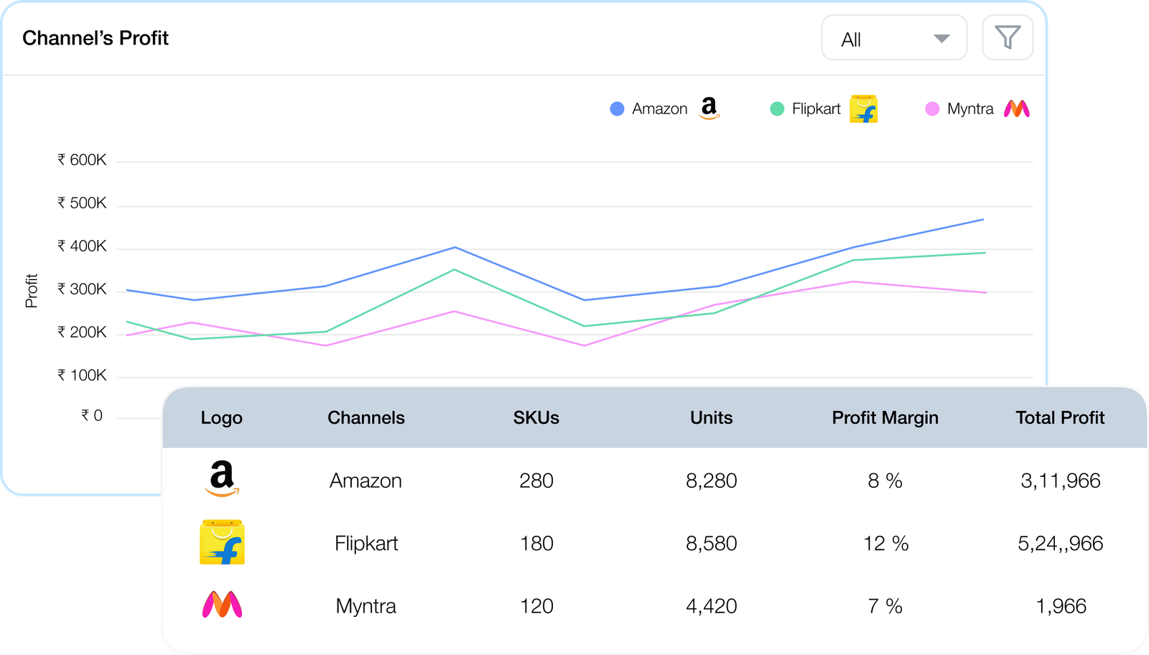Toggle the blue Amazon legend dot
This screenshot has height=655, width=1149.
click(x=617, y=108)
